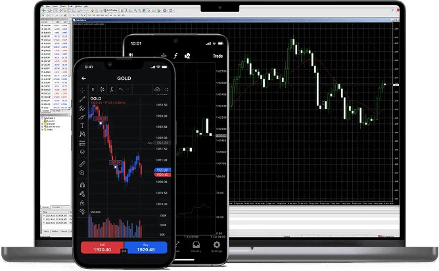
Task: Select the ruler measure tool
Action: coord(83,163)
